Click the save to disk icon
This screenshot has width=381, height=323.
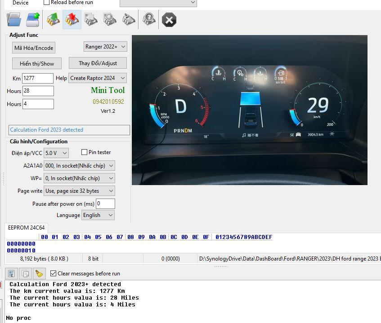tap(33, 20)
